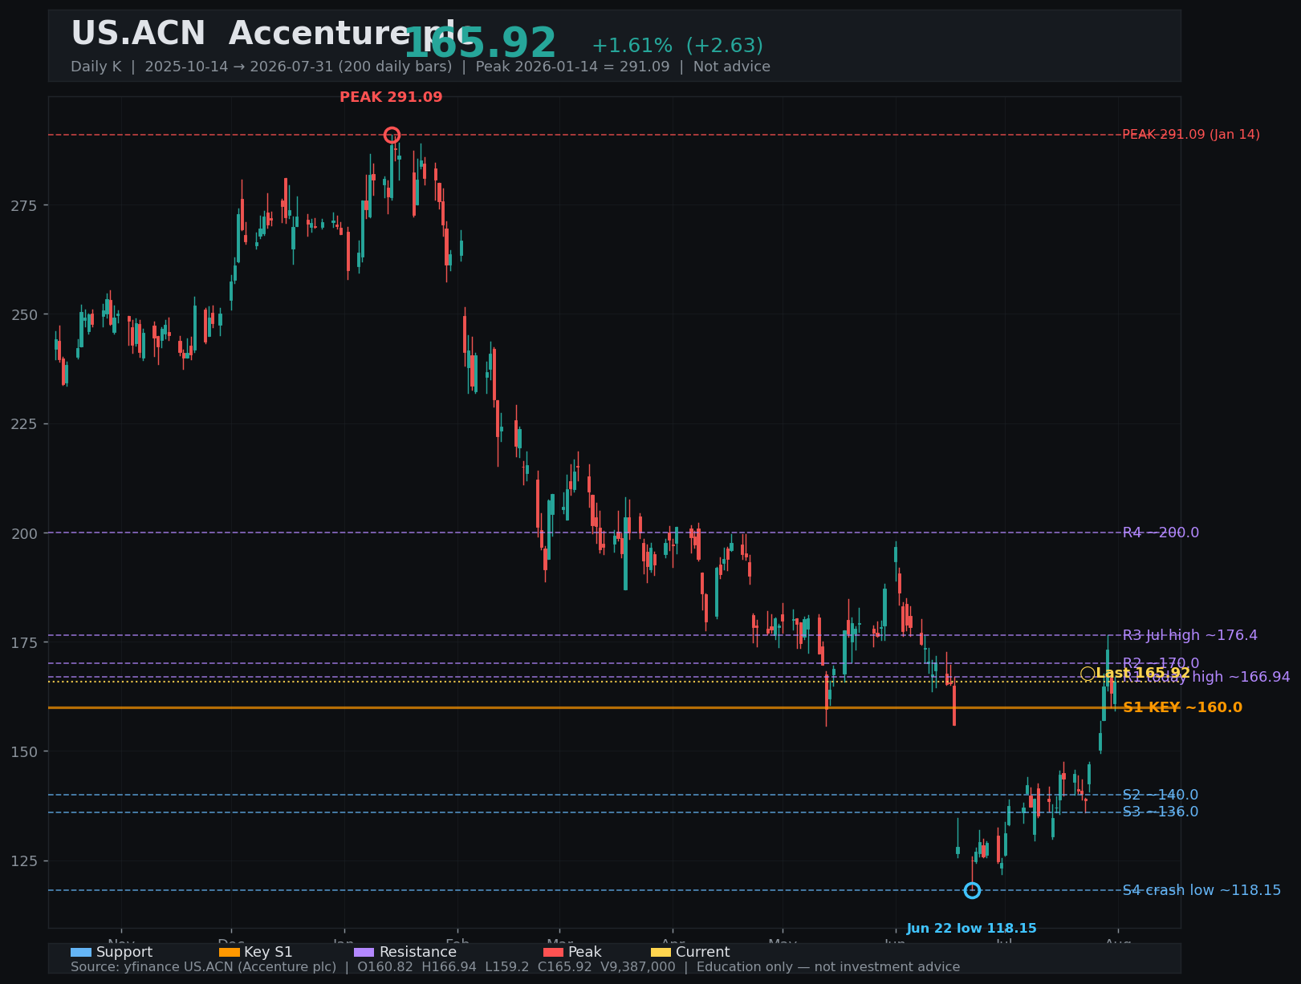The height and width of the screenshot is (984, 1301).
Task: Click the "S4 crash low ~118.15" label
Action: tap(1201, 890)
